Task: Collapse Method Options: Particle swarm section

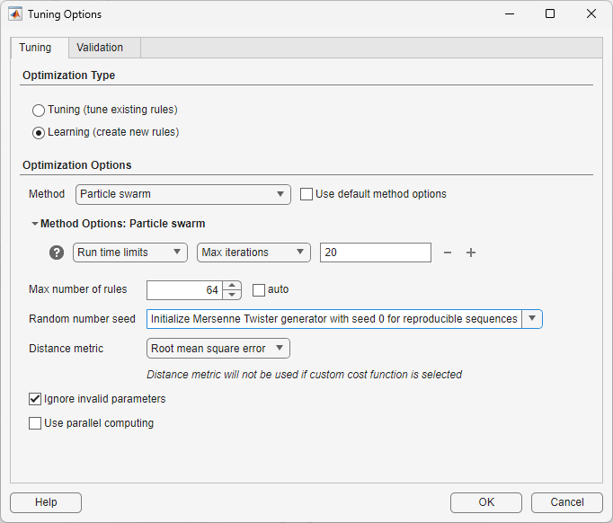Action: coord(35,224)
